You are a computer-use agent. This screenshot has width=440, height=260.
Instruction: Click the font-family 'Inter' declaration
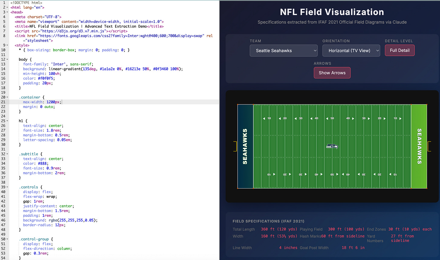point(58,64)
